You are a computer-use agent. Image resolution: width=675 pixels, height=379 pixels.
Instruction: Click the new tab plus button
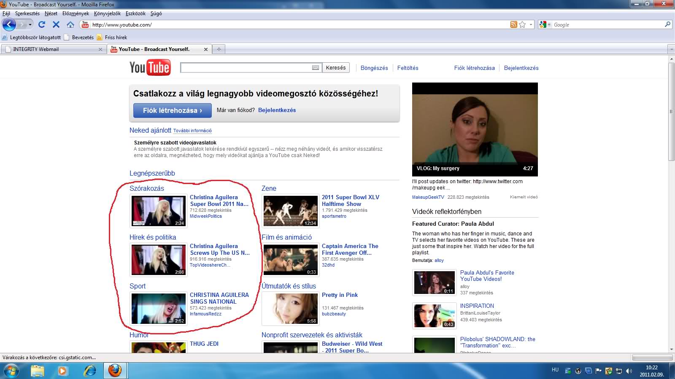click(219, 49)
